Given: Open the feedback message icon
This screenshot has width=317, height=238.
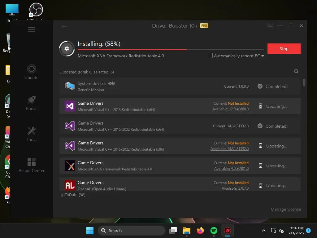Looking at the screenshot, I should [270, 25].
